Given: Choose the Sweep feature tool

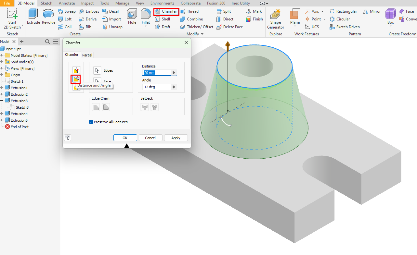Looking at the screenshot, I should [x=67, y=11].
